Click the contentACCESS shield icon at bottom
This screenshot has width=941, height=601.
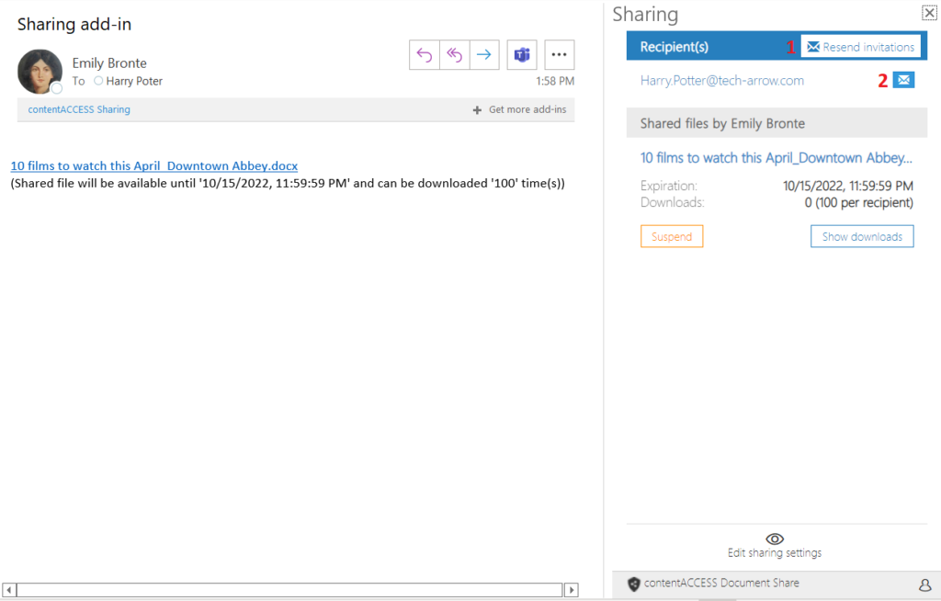tap(633, 584)
